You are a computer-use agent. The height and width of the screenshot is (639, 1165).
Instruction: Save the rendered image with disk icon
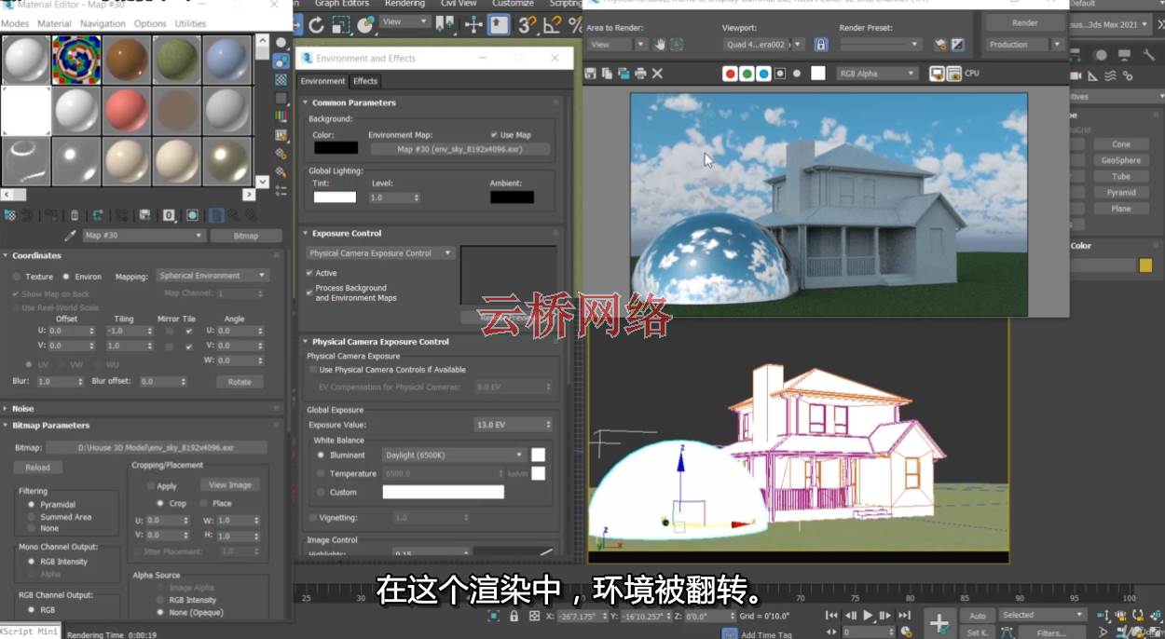[x=590, y=73]
